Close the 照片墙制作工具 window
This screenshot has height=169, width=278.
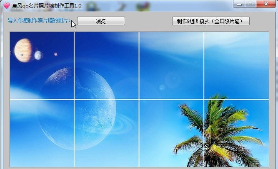pyautogui.click(x=266, y=4)
